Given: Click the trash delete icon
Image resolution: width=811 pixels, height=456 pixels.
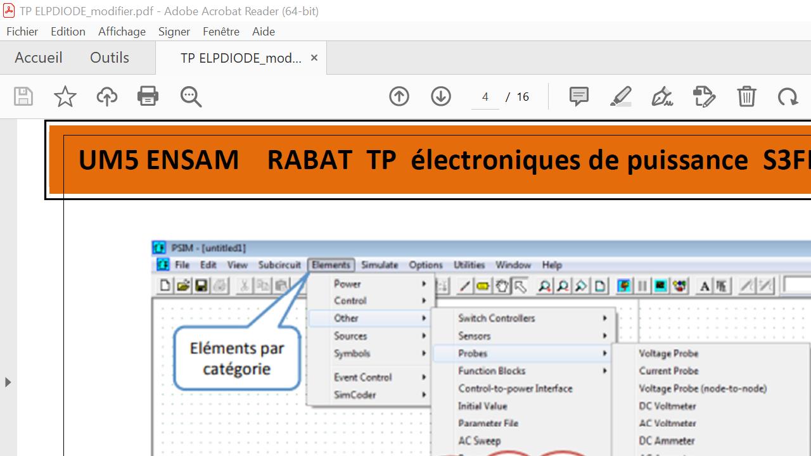Looking at the screenshot, I should click(x=746, y=96).
